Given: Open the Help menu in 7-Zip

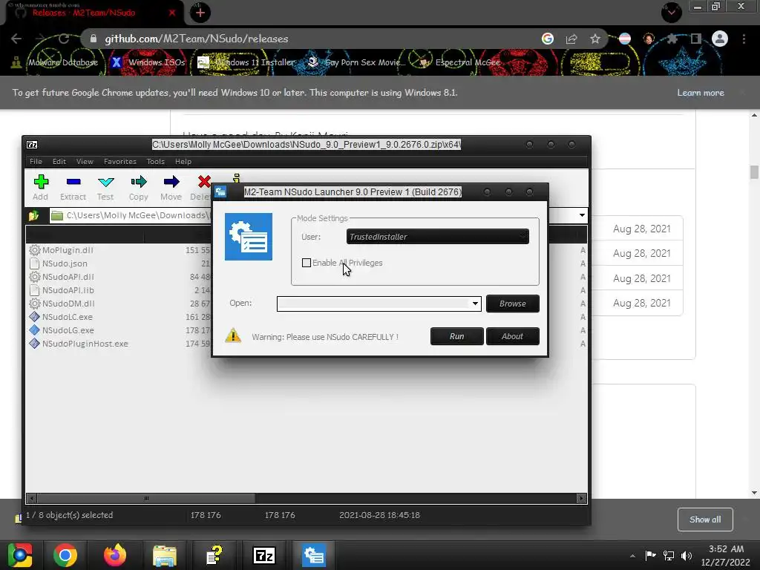Looking at the screenshot, I should tap(183, 161).
